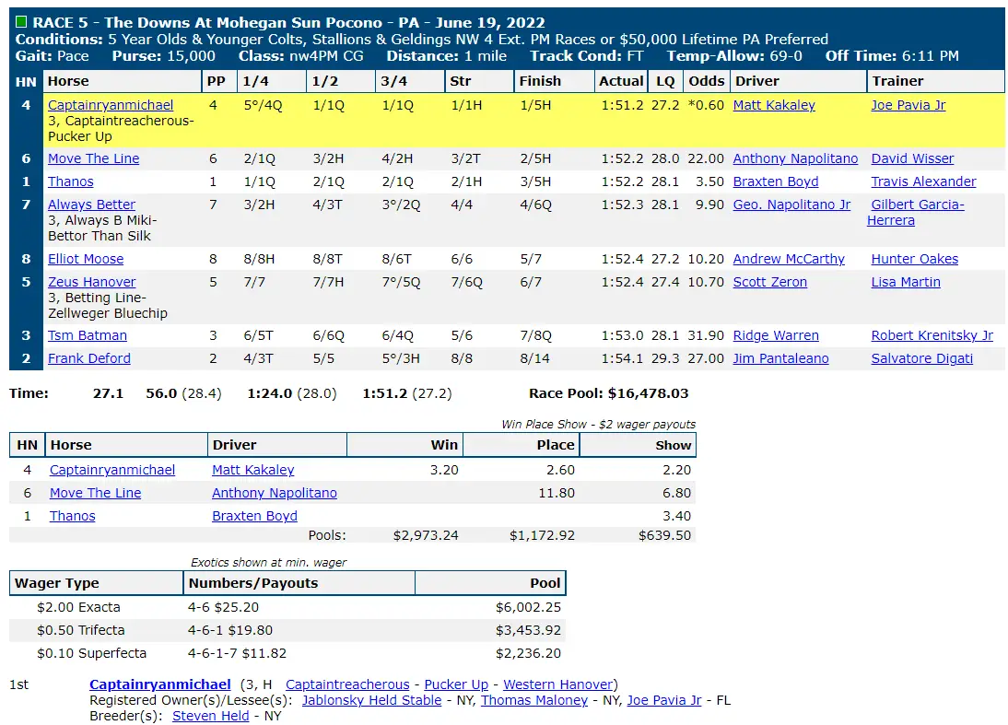Click the Numbers/Payouts column header
This screenshot has height=725, width=1008.
pyautogui.click(x=299, y=583)
